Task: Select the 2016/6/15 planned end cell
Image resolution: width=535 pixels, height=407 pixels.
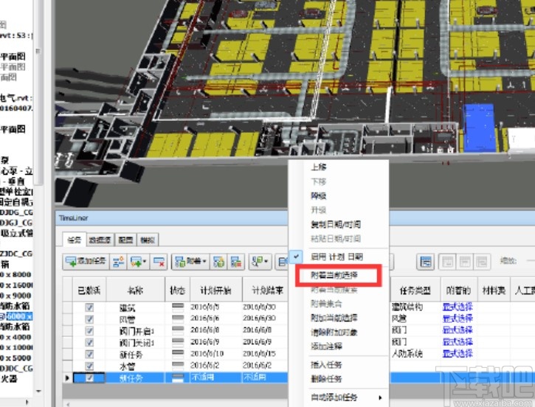Action: (x=266, y=354)
